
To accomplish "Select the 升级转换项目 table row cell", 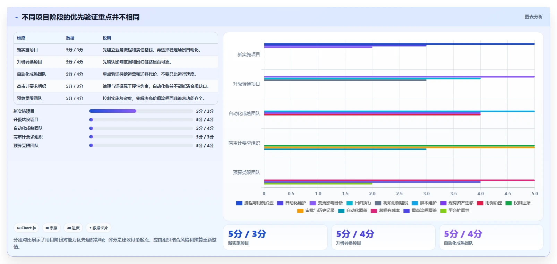I will (x=29, y=62).
